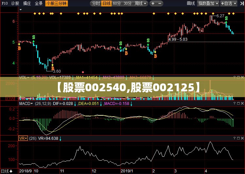Image resolution: width=245 pixels, height=174 pixels.
Task: Expand the 指数叠加 dropdown
Action: pos(208,3)
